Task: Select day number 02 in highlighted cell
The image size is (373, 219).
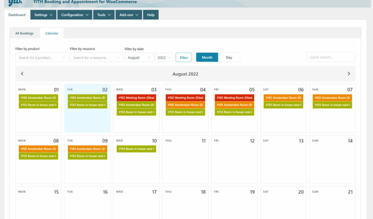Action: (105, 90)
